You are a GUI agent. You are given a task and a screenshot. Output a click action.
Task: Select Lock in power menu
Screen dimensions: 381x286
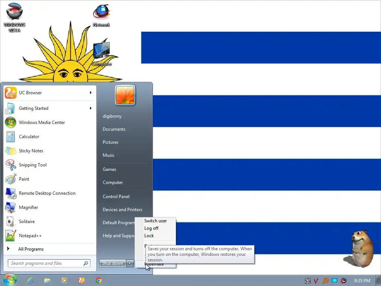[156, 236]
